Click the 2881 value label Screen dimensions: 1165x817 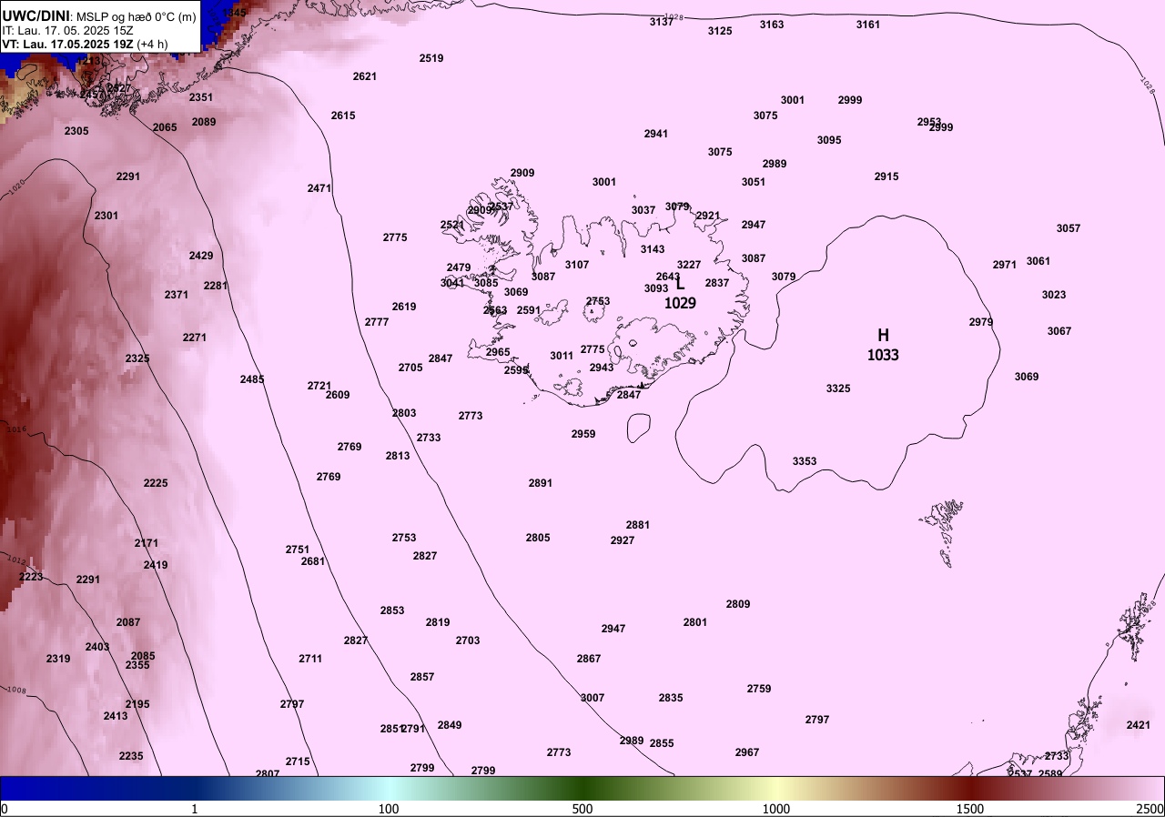pyautogui.click(x=638, y=525)
